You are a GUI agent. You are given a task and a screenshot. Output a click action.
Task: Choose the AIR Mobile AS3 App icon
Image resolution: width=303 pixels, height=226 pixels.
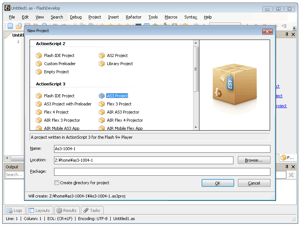39,128
